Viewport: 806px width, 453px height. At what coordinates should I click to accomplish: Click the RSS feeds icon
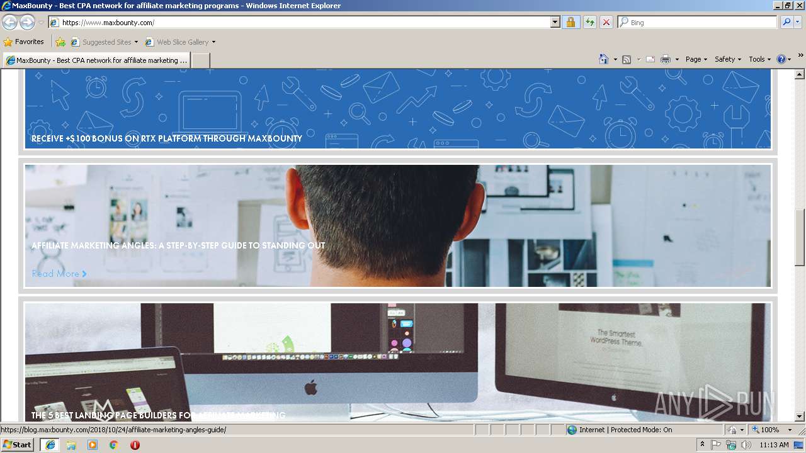[627, 59]
